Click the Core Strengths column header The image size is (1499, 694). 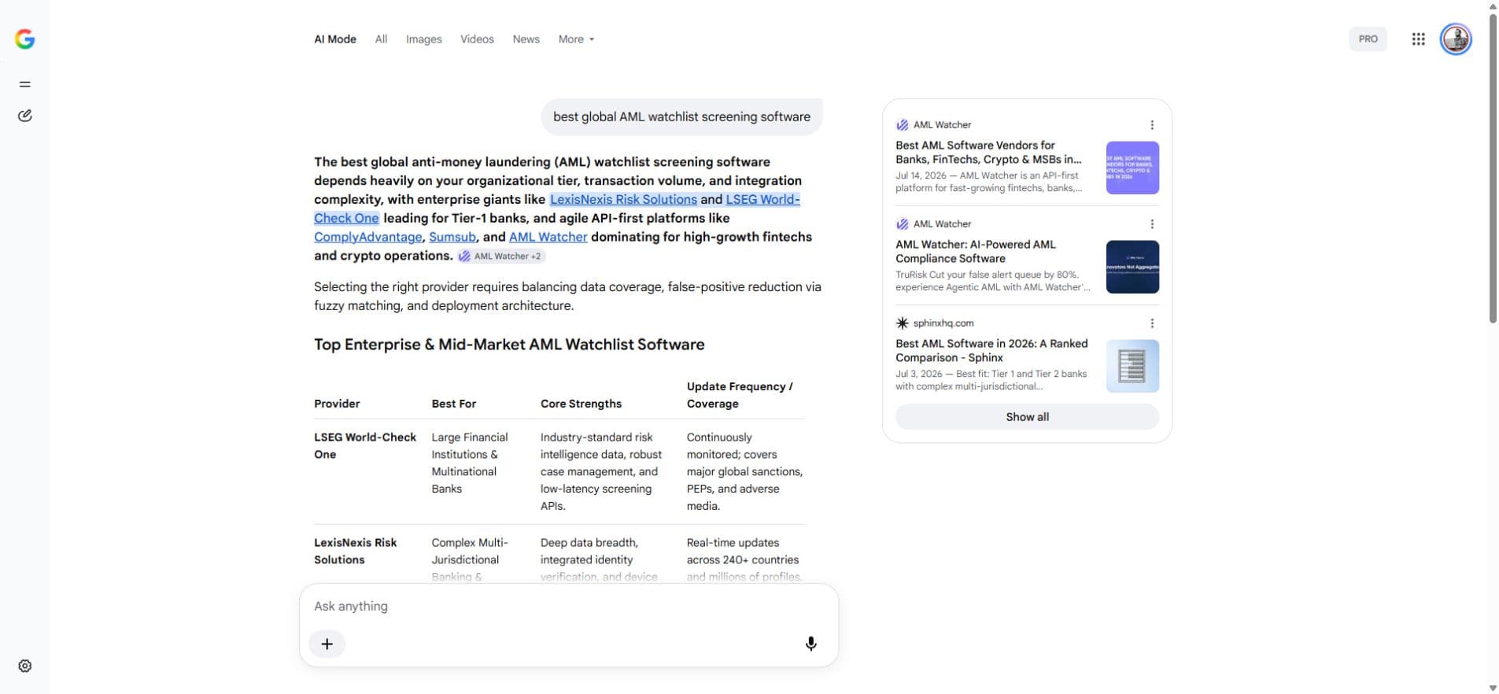[x=581, y=404]
